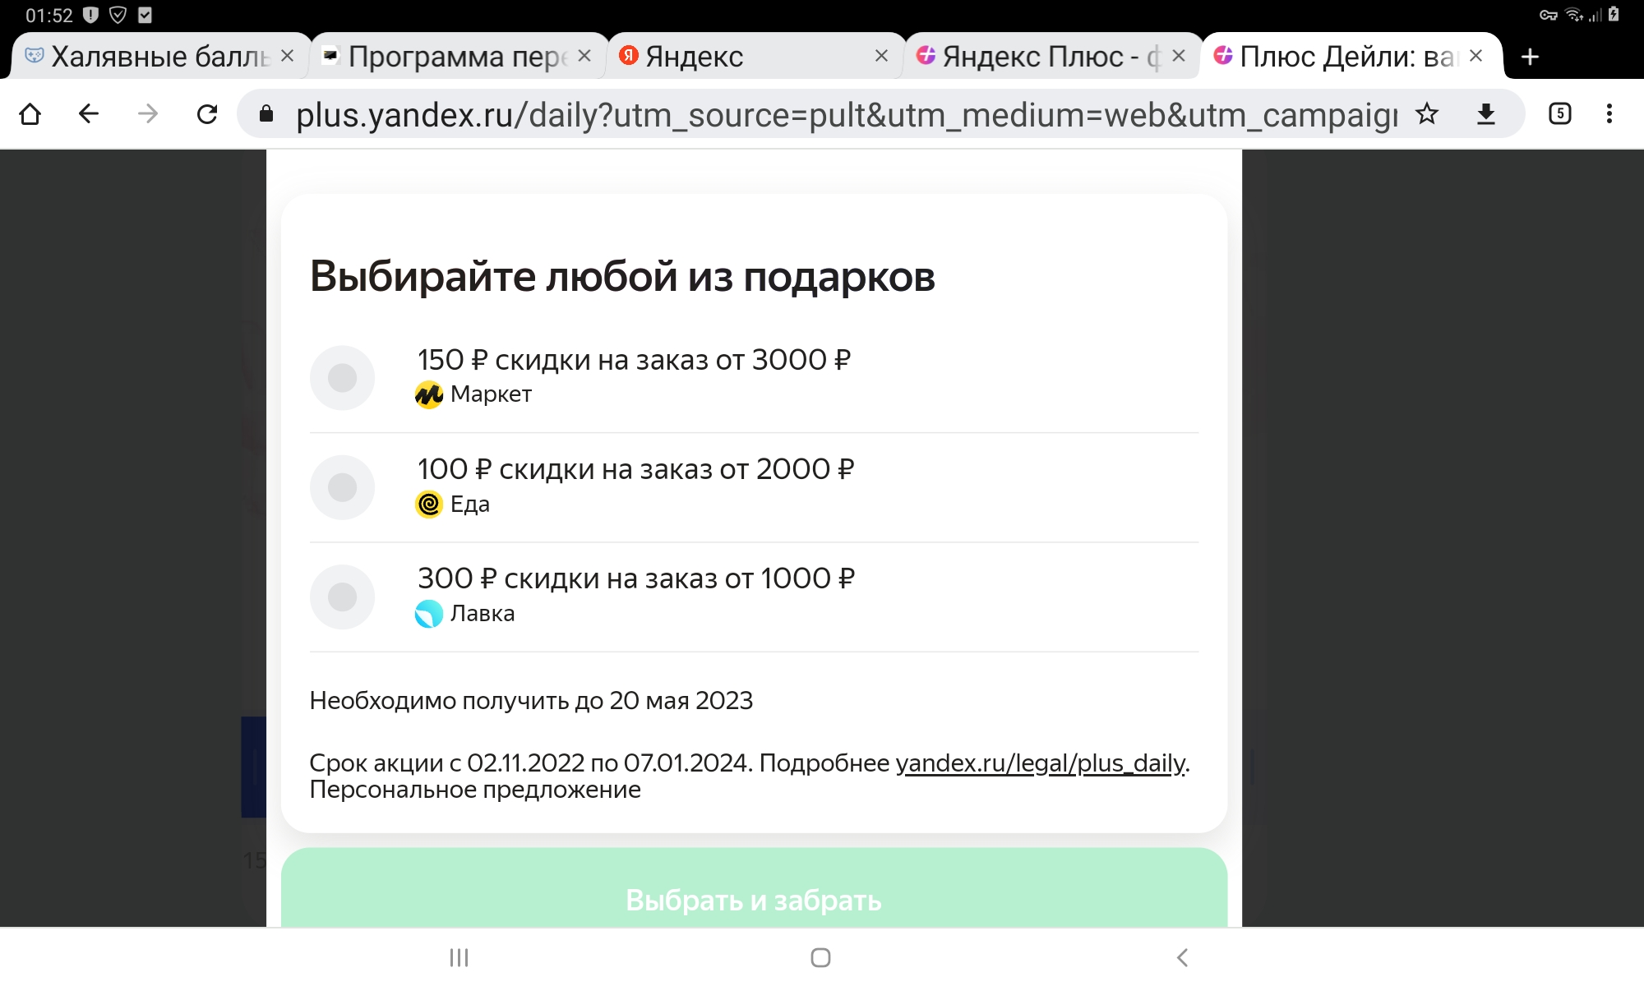The width and height of the screenshot is (1644, 986).
Task: Close the Халявные баллы tab
Action: pos(287,56)
